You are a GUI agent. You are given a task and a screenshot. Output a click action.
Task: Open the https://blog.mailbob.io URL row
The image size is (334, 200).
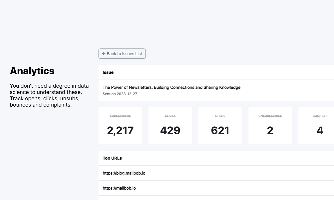coord(124,173)
